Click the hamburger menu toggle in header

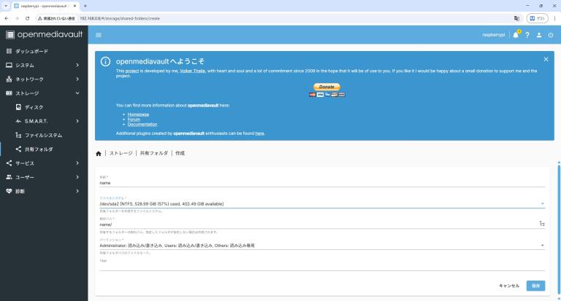[x=99, y=35]
